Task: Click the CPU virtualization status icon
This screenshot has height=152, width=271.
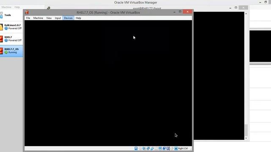Action: point(168,148)
